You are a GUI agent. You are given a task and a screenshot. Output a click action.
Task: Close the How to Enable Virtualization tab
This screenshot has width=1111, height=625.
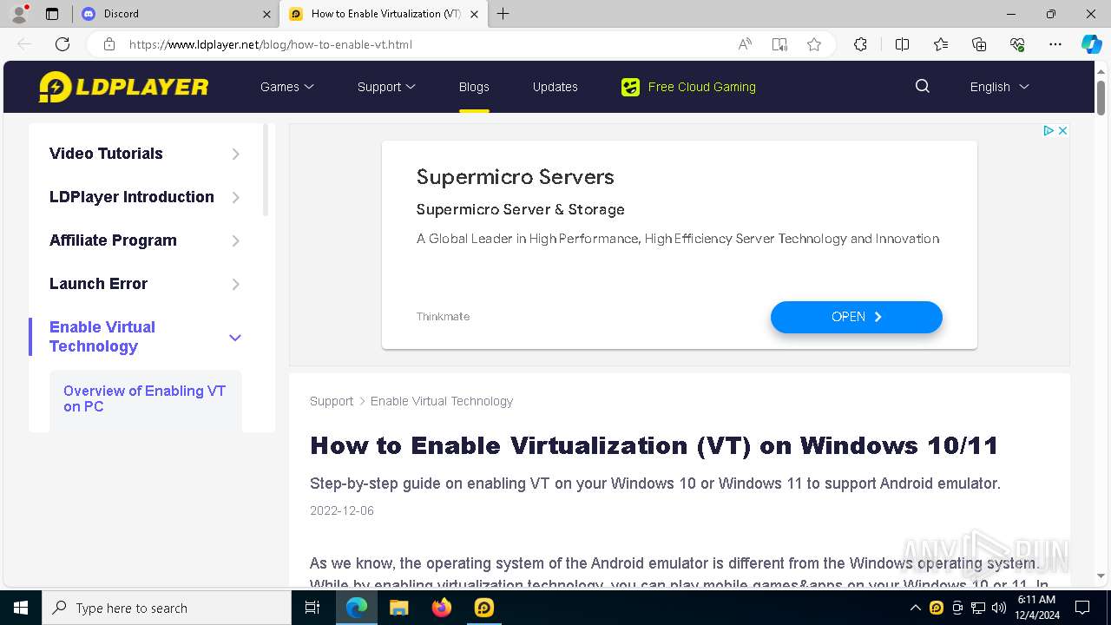click(x=474, y=14)
